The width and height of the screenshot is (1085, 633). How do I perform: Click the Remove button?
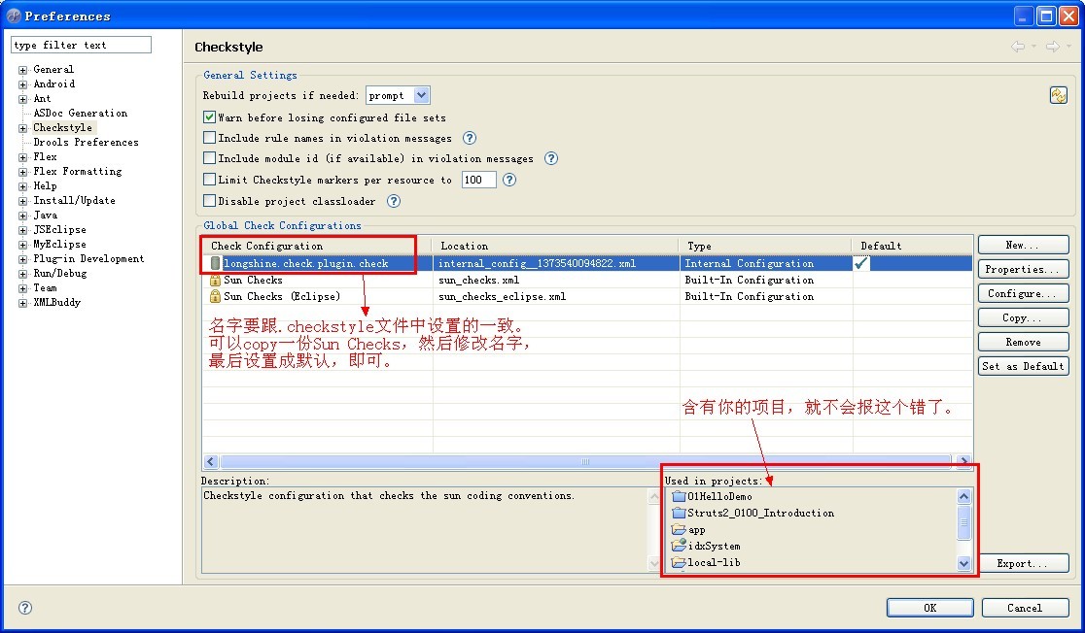tap(1024, 342)
